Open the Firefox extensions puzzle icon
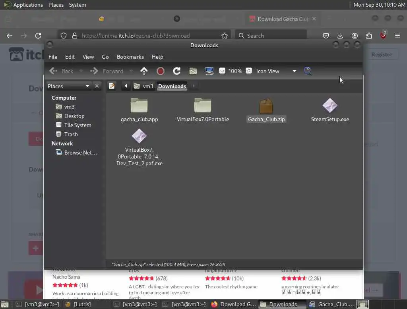This screenshot has height=309, width=407. pyautogui.click(x=369, y=36)
